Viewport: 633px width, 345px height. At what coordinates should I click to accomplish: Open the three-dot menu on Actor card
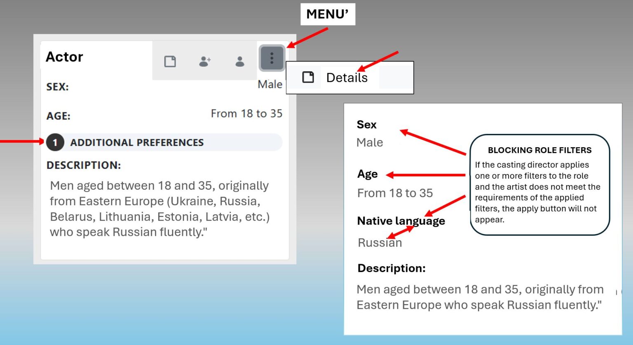pyautogui.click(x=272, y=58)
